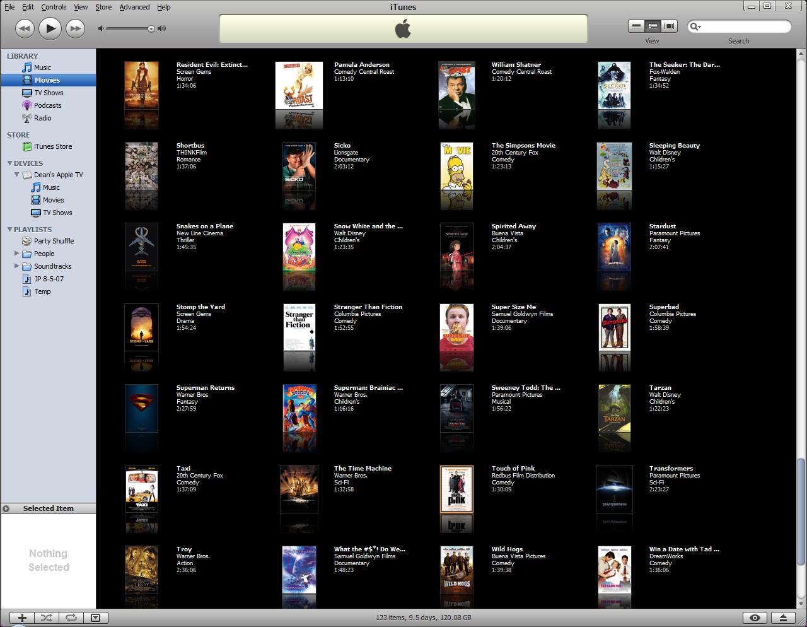The image size is (807, 627).
Task: Collapse the Playlists section
Action: 9,230
